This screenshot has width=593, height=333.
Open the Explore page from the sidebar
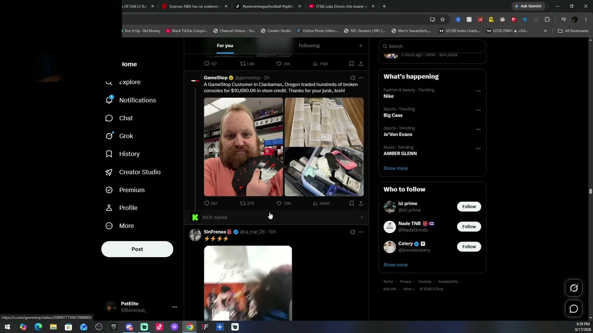pos(123,82)
